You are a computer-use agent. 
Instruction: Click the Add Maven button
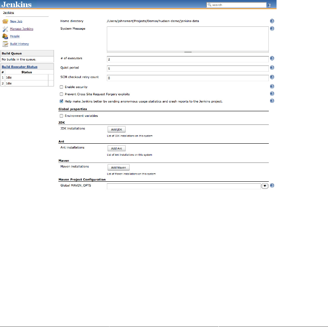click(x=118, y=167)
